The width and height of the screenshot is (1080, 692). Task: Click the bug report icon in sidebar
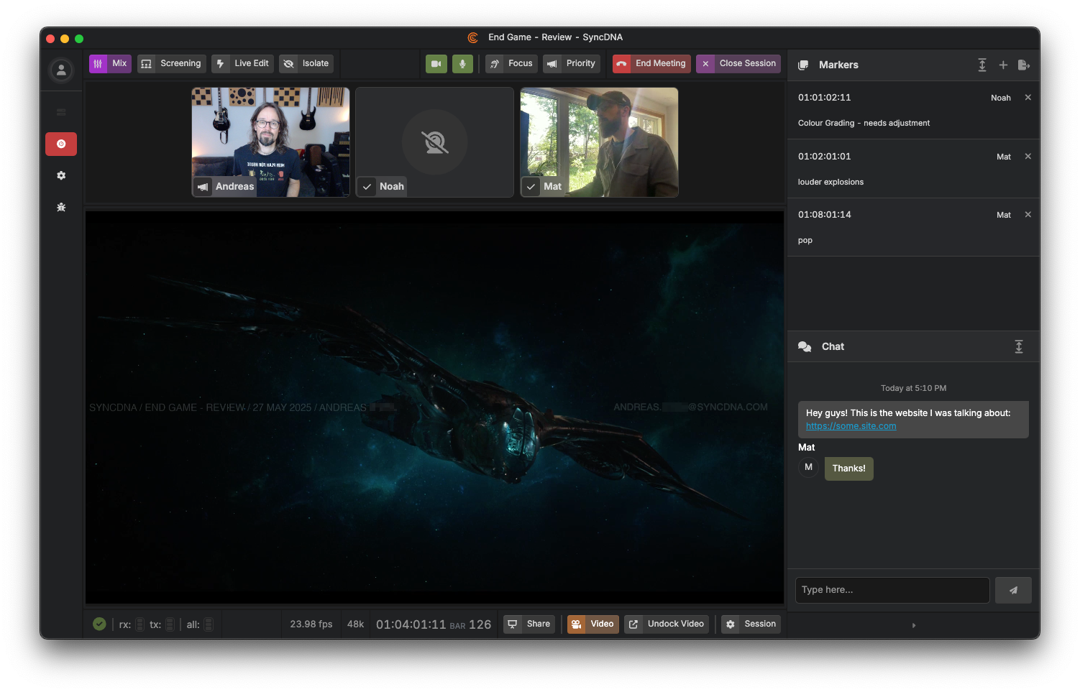(61, 207)
